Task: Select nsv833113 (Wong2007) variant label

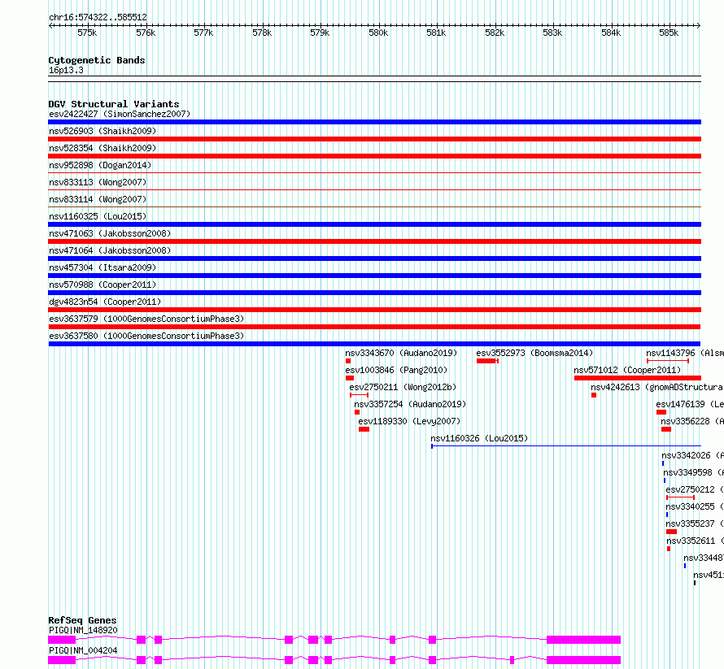Action: [x=98, y=182]
